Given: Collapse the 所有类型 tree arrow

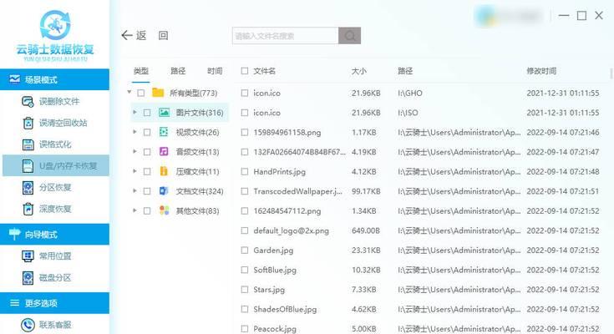Looking at the screenshot, I should pos(129,93).
